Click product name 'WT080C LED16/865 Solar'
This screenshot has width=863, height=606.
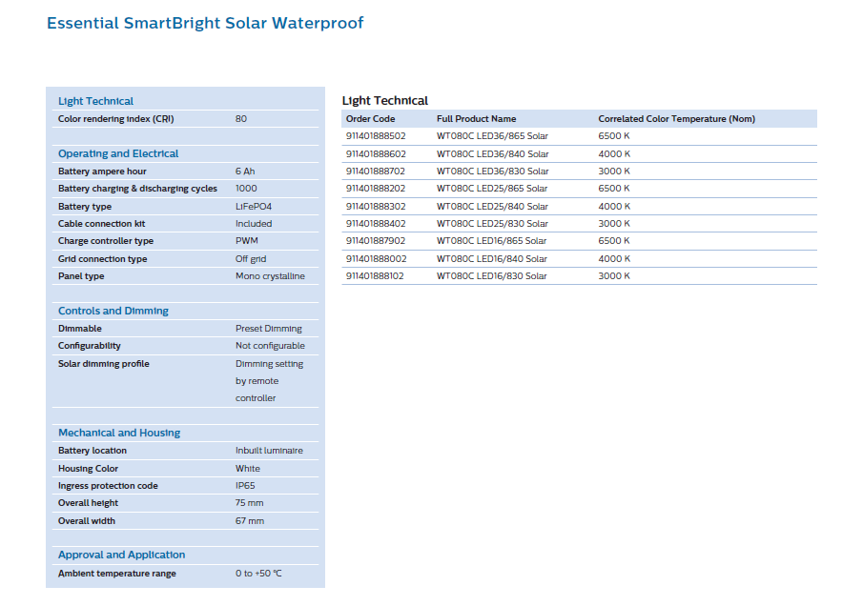click(491, 240)
